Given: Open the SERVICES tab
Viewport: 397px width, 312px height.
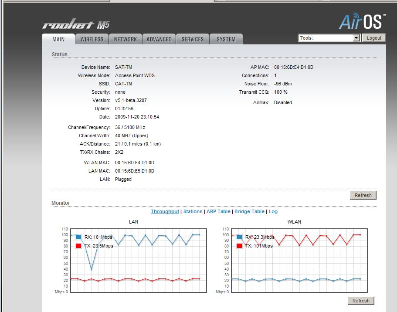Looking at the screenshot, I should (x=193, y=39).
